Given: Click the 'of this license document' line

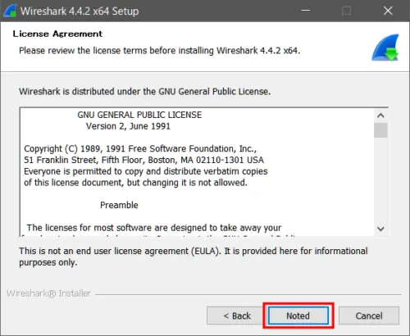Looking at the screenshot, I should pos(135,183).
